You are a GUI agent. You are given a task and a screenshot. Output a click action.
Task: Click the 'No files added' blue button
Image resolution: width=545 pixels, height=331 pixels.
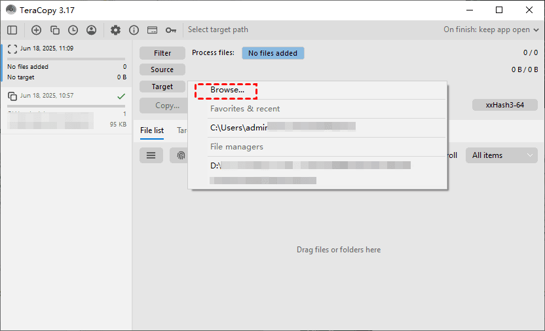click(273, 53)
